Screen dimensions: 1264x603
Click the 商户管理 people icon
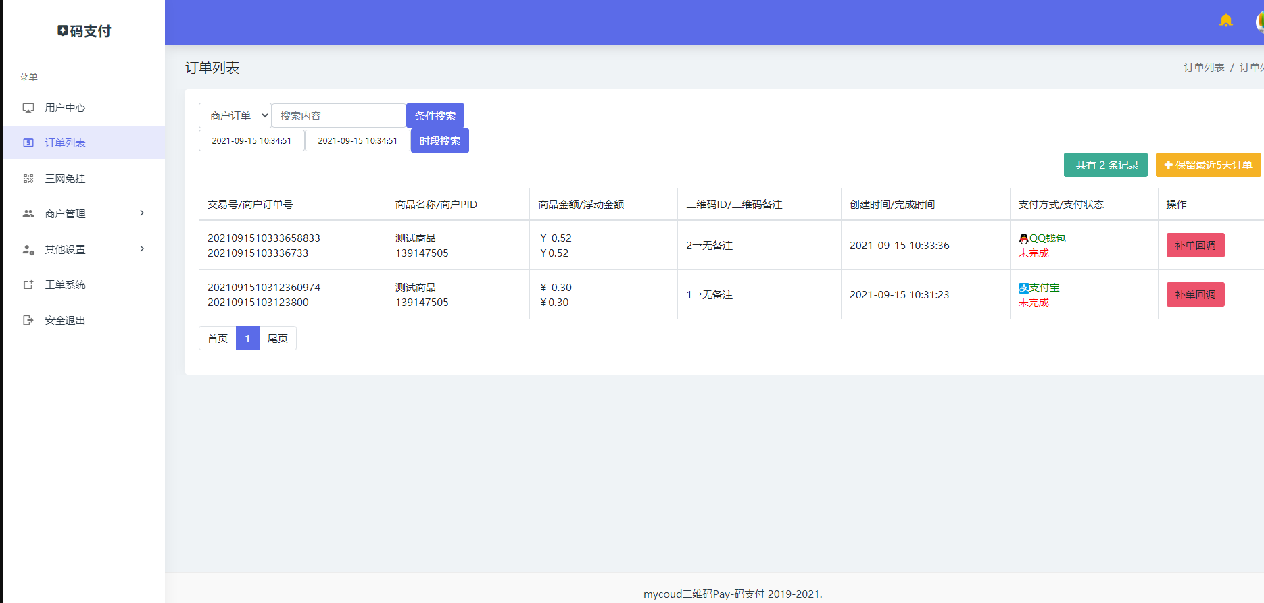(x=28, y=214)
